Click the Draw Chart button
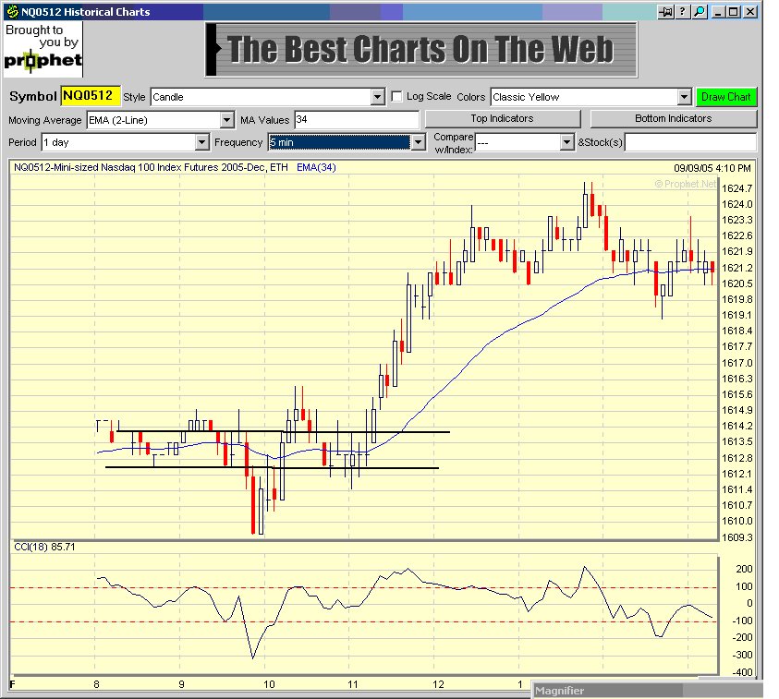This screenshot has width=779, height=699. point(725,97)
